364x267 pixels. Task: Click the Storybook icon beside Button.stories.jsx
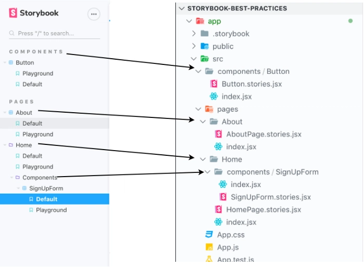pos(214,84)
